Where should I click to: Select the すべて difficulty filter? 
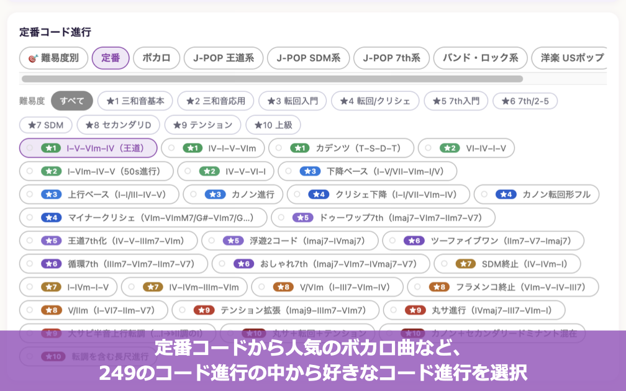tap(72, 101)
